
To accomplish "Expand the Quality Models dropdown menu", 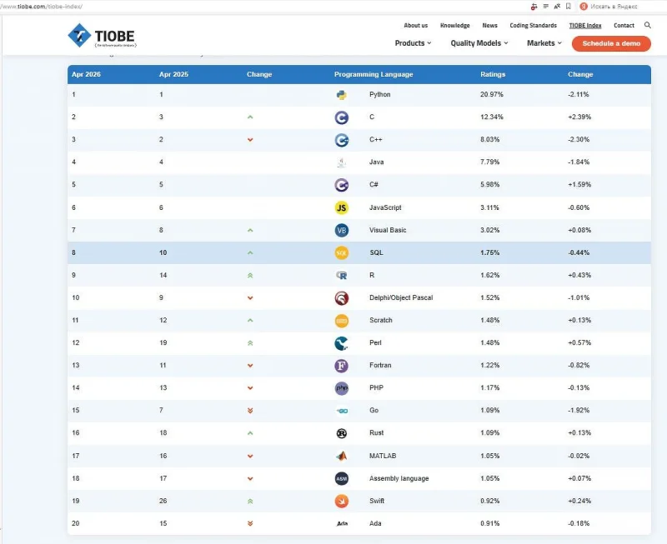I will pos(479,43).
